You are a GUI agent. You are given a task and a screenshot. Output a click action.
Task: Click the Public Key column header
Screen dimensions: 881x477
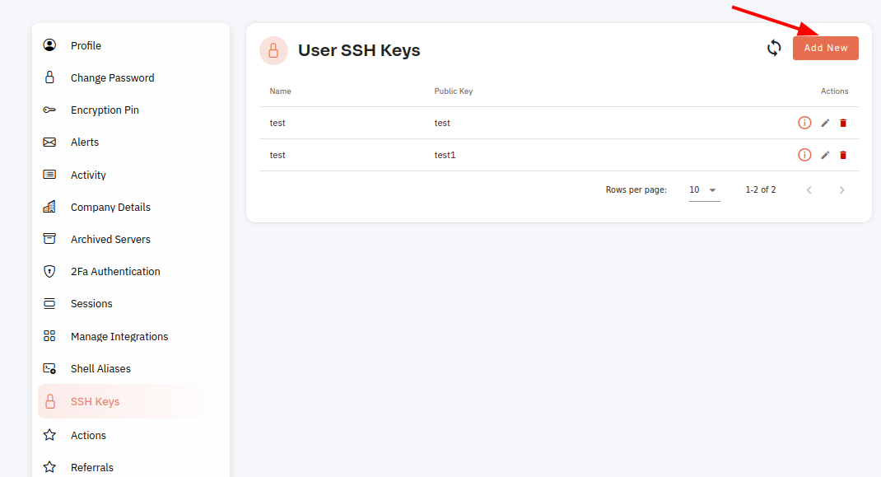click(454, 91)
